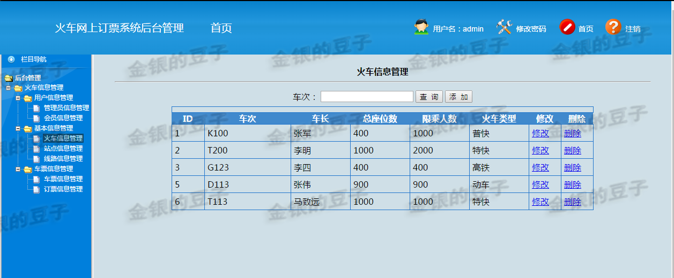The height and width of the screenshot is (278, 674).
Task: Click the 火车信息管理 root folder icon
Action: (x=18, y=88)
